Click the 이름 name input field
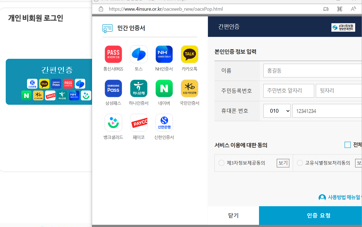The width and height of the screenshot is (362, 227). point(313,71)
